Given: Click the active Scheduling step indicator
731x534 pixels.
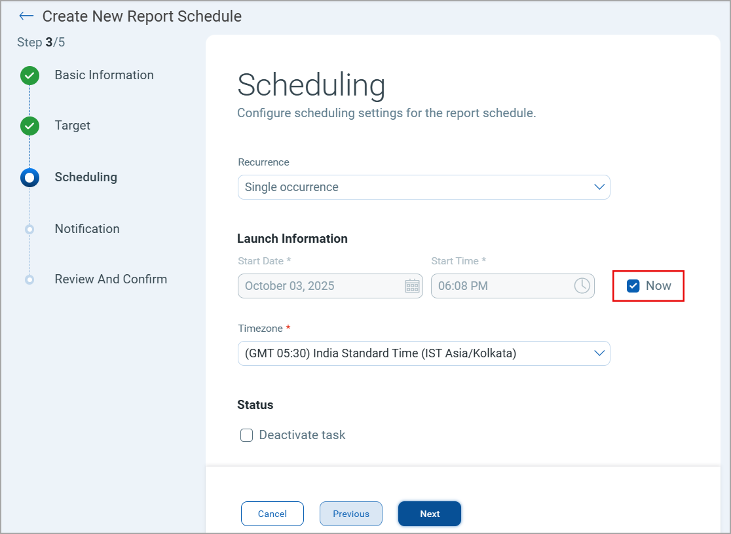Looking at the screenshot, I should click(x=29, y=177).
